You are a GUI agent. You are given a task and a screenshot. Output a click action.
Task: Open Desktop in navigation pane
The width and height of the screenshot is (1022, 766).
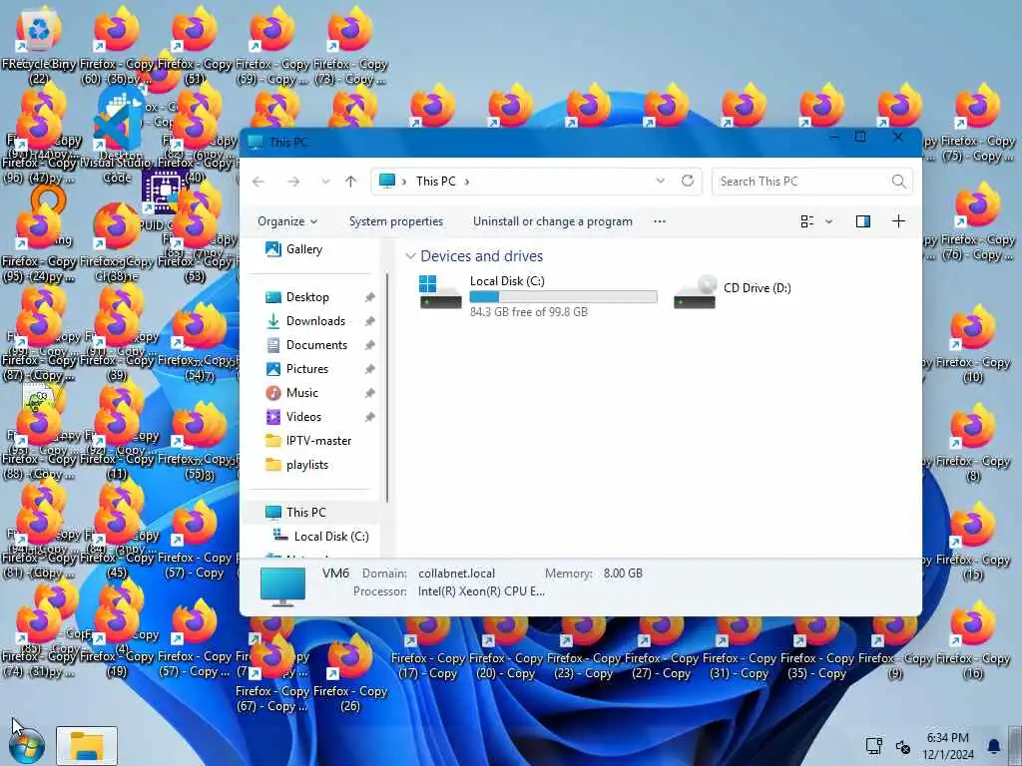pos(307,297)
